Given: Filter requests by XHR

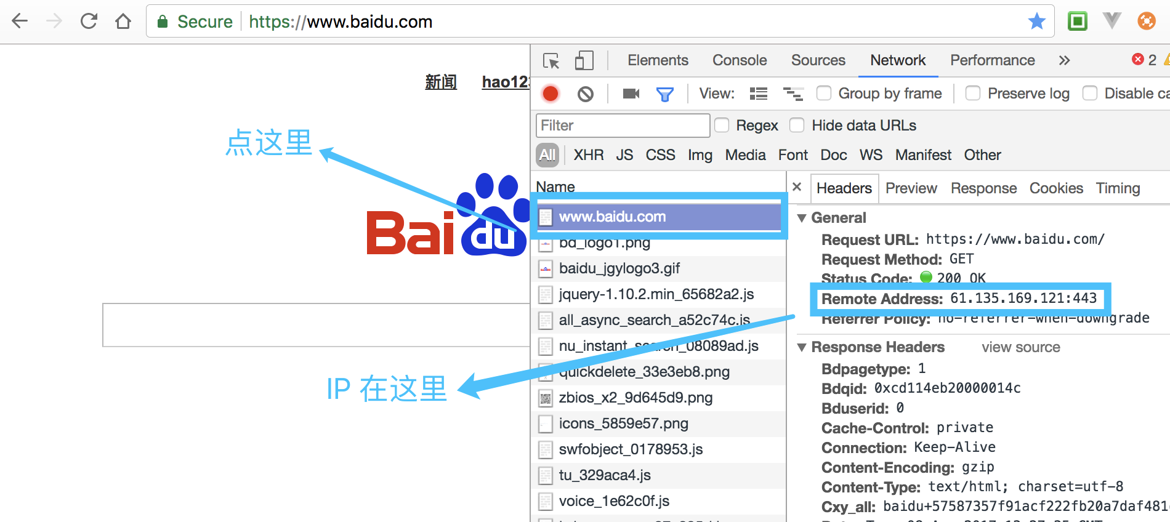Looking at the screenshot, I should coord(589,155).
